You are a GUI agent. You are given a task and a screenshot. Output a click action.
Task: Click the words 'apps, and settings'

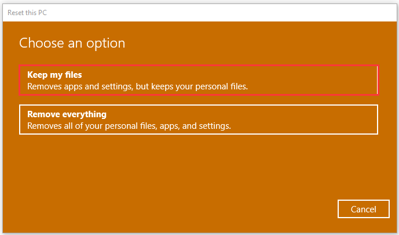point(195,126)
